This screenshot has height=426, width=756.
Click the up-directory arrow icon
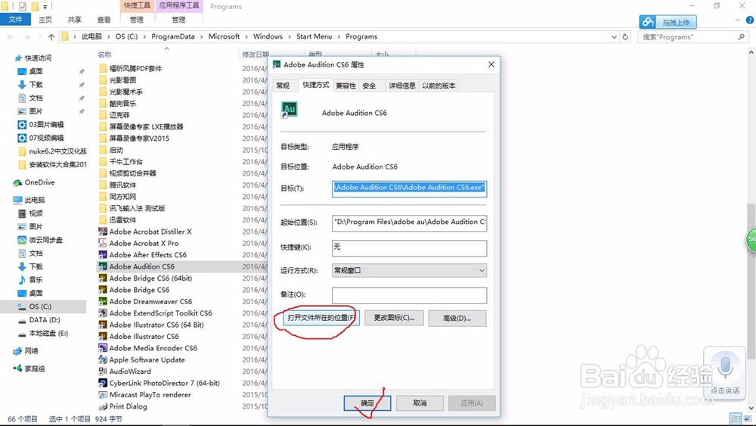tap(51, 36)
